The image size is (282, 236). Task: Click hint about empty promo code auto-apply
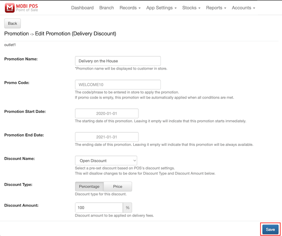154,98
